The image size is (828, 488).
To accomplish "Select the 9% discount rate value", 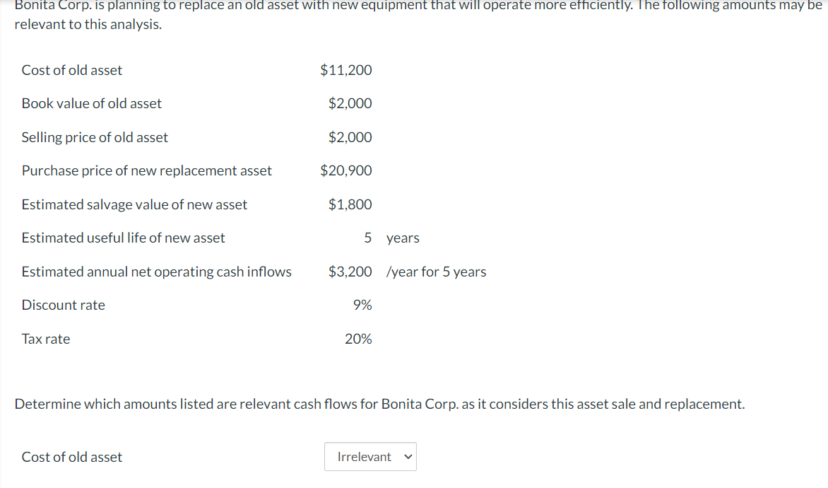I will point(360,305).
